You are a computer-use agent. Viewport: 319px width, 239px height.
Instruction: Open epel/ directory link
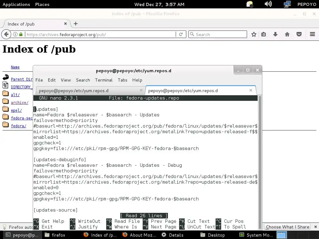tap(16, 110)
